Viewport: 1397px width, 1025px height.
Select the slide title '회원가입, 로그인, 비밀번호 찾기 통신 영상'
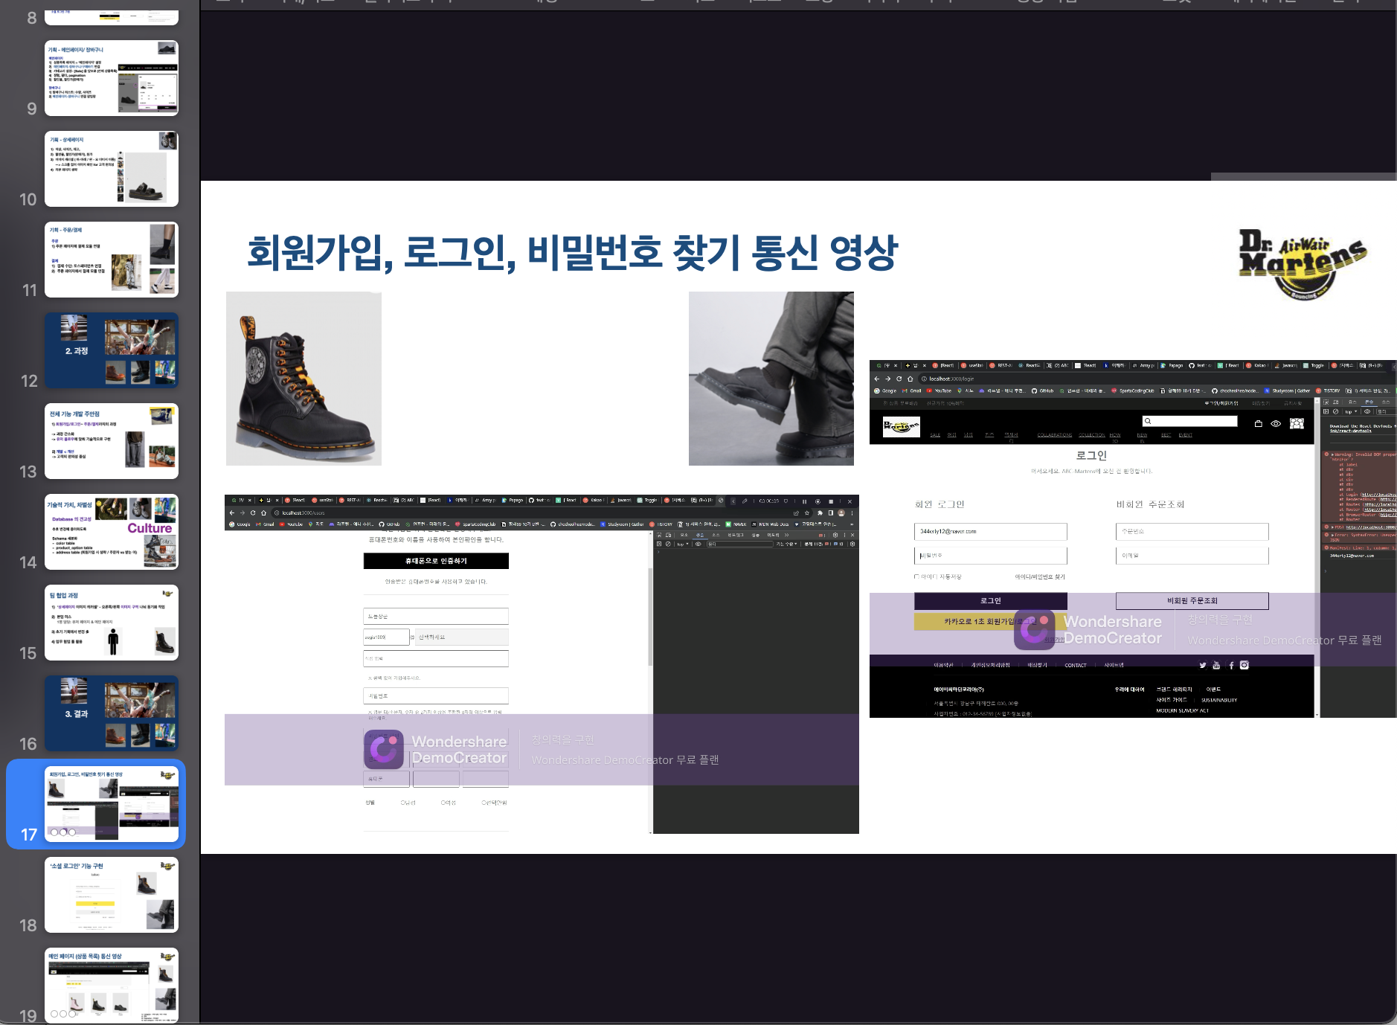pos(573,253)
